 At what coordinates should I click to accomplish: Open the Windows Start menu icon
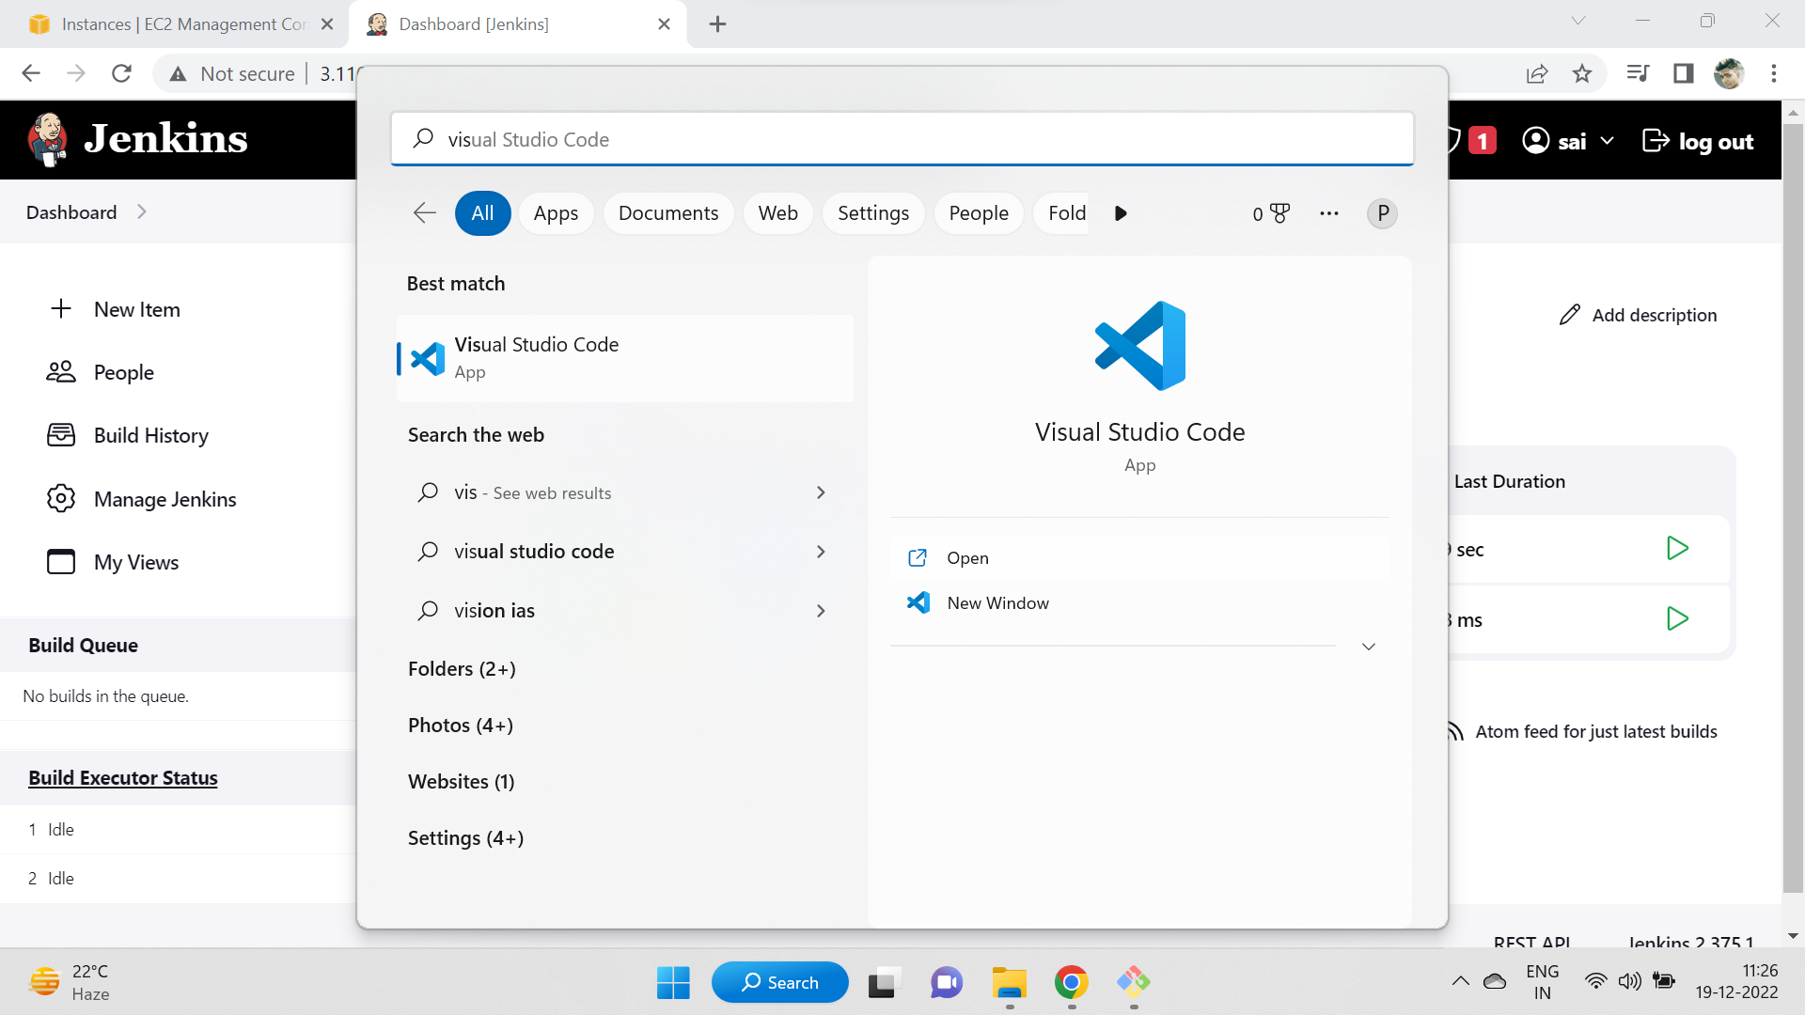click(x=673, y=982)
